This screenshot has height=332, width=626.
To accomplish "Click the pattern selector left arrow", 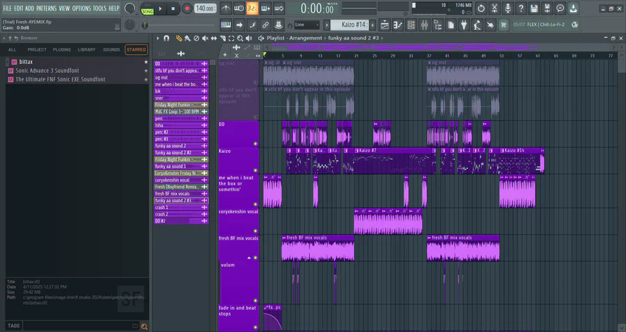I will coord(327,25).
